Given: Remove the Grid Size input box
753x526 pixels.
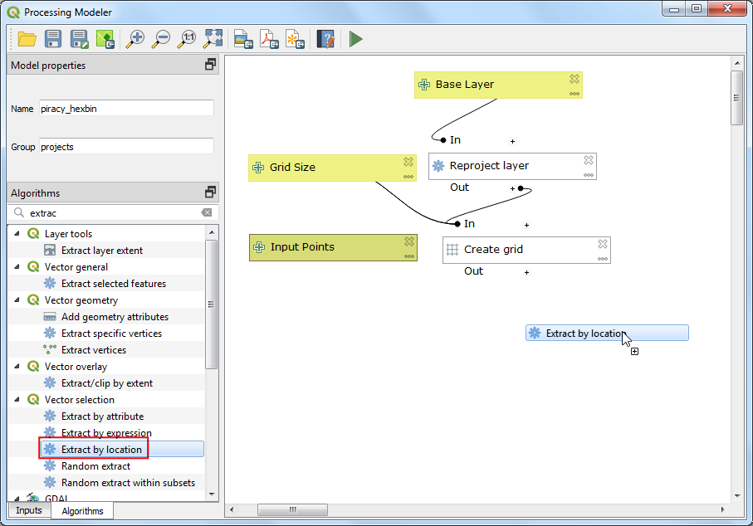Looking at the screenshot, I should [x=408, y=162].
